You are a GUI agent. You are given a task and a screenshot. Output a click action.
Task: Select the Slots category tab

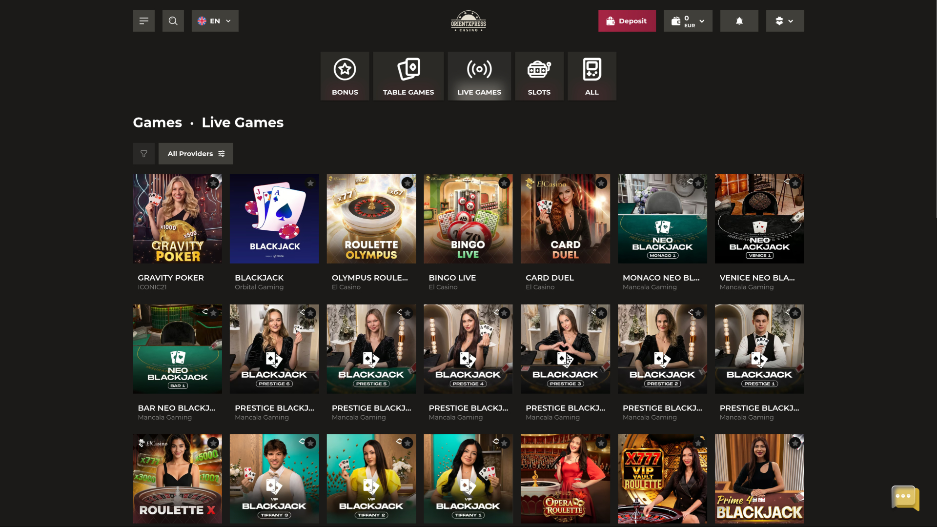(539, 76)
